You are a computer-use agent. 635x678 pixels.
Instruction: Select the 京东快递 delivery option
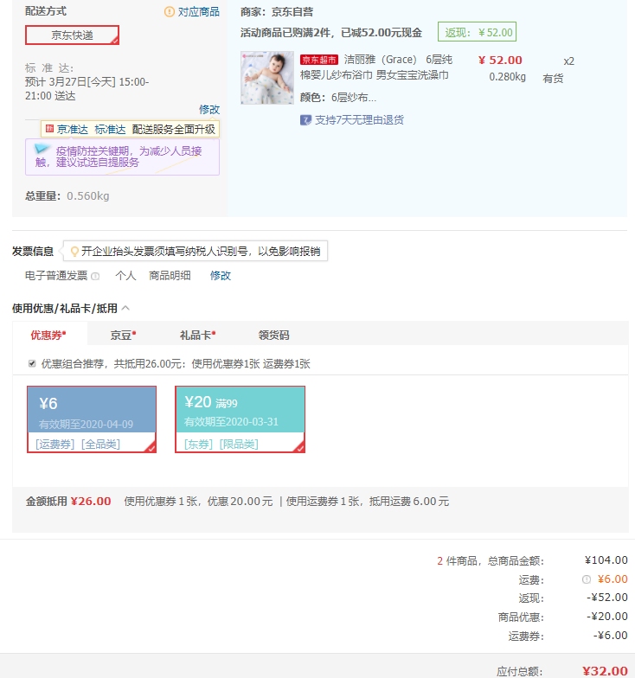[x=73, y=35]
